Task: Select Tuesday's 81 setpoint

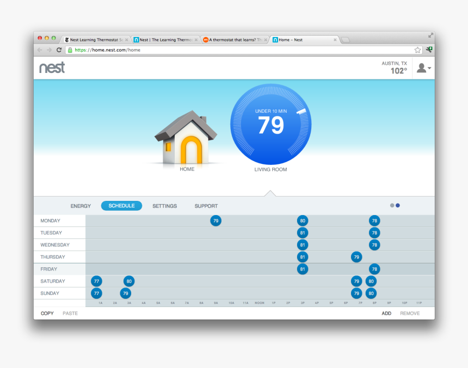Action: 303,233
